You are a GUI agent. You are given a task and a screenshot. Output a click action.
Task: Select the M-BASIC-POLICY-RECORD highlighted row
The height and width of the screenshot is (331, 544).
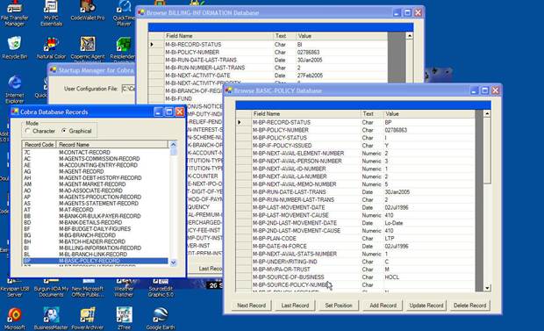96,261
